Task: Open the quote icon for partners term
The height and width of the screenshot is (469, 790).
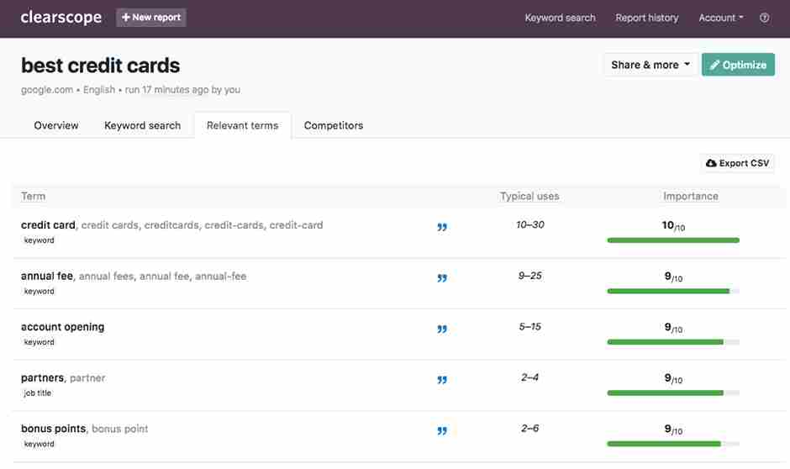Action: [442, 380]
